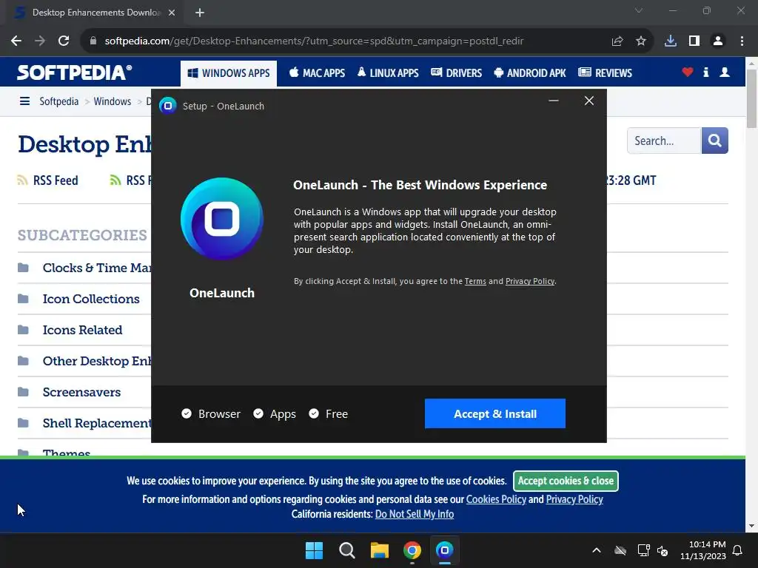This screenshot has height=568, width=758.
Task: Open Chrome three-dot menu
Action: coord(742,41)
